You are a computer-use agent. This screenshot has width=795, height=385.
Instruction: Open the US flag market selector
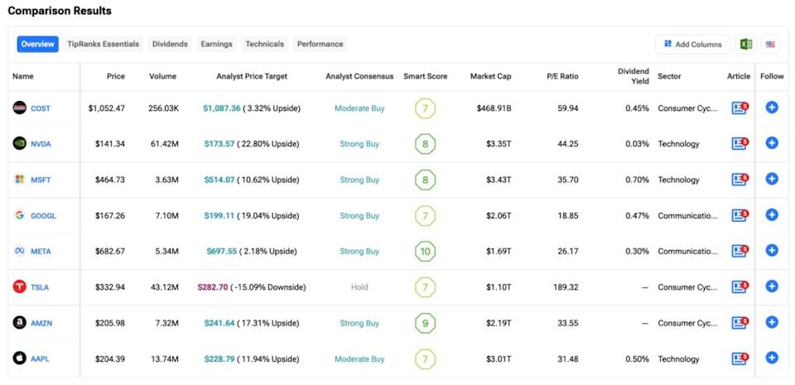[770, 44]
